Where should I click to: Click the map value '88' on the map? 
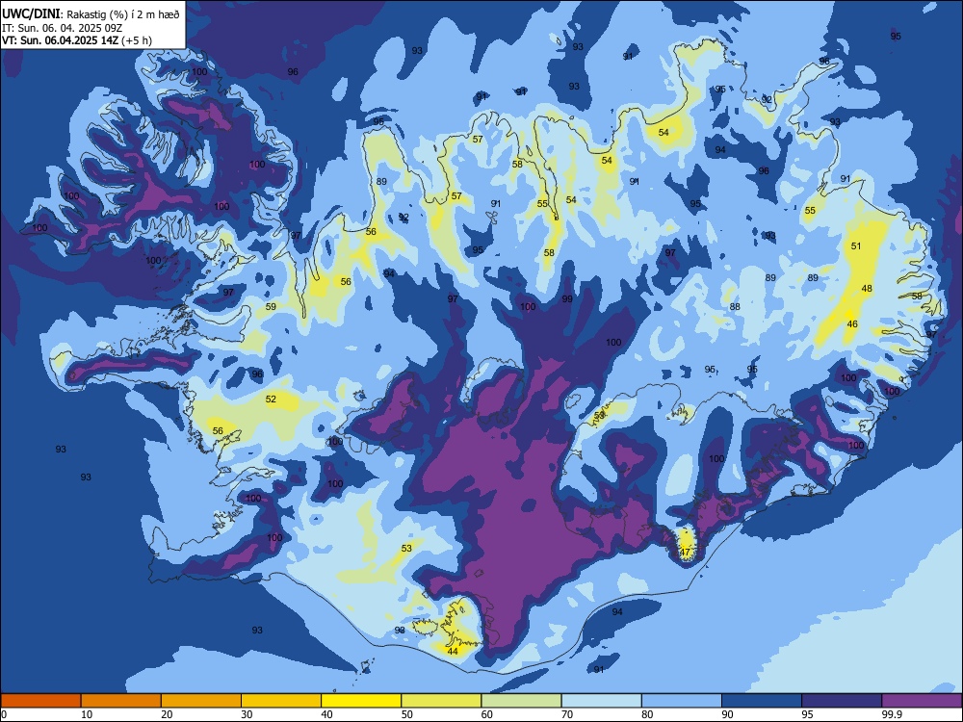tap(735, 307)
